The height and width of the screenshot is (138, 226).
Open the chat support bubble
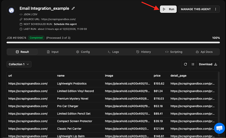(219, 128)
